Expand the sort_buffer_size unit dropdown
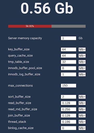The image size is (94, 133). [82, 97]
